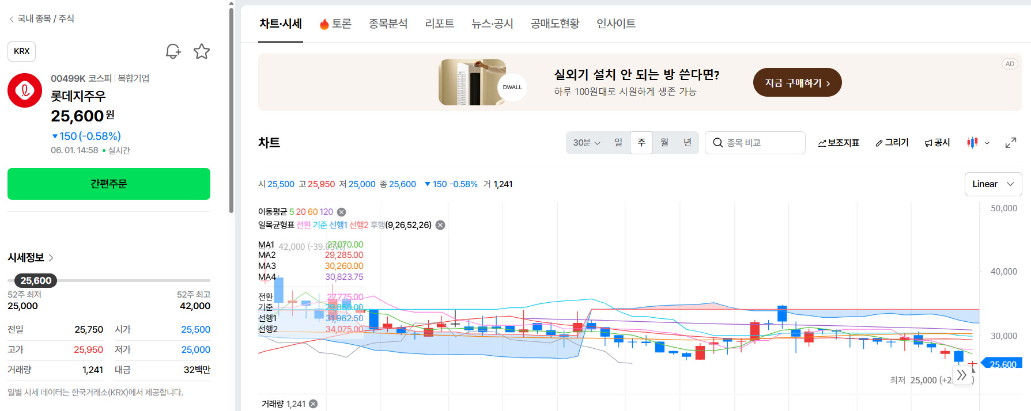Select 월 monthly chart period
This screenshot has height=411, width=1031.
pos(664,143)
